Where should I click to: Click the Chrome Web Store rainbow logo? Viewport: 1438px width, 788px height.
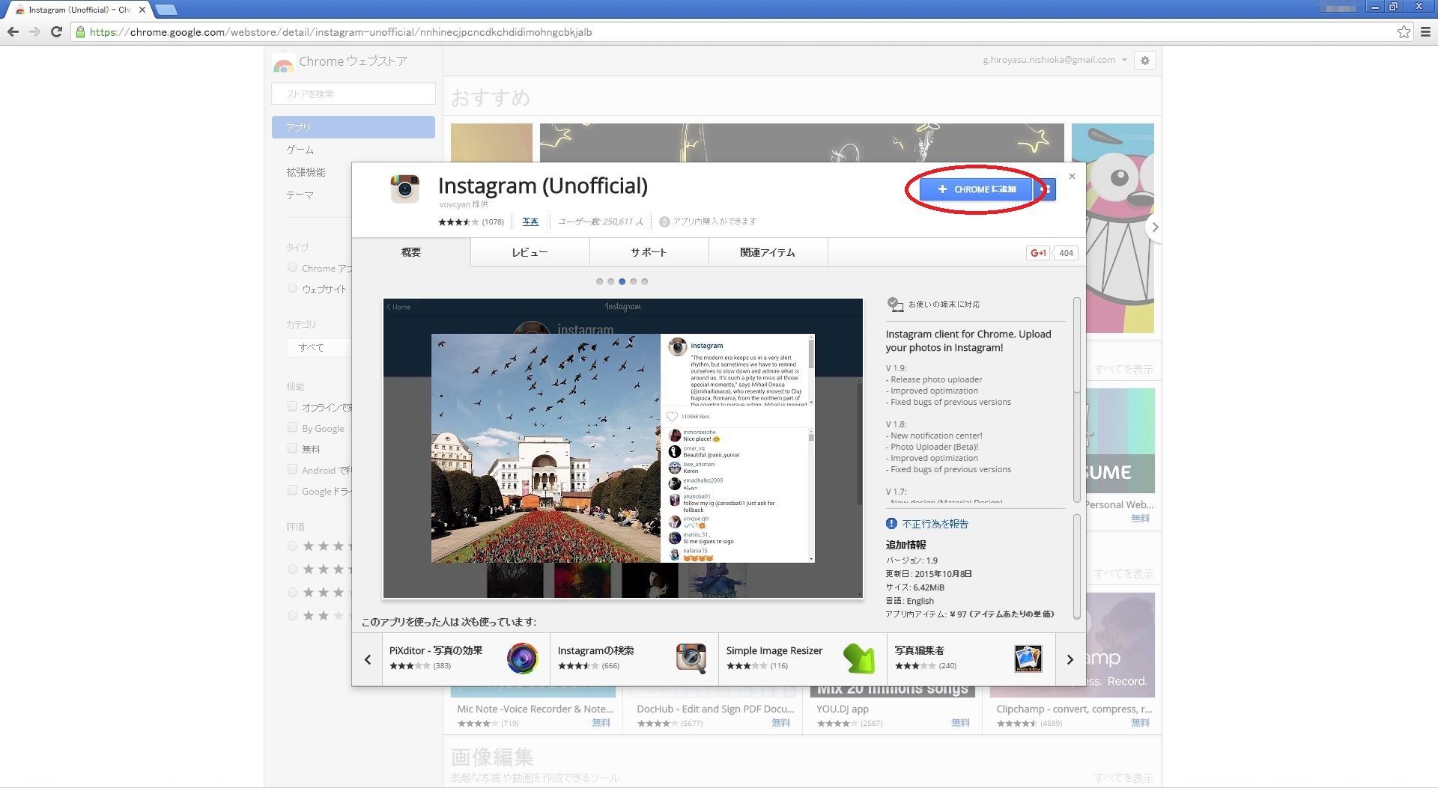(x=283, y=64)
